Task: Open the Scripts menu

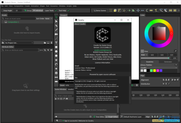Action: tap(69, 6)
